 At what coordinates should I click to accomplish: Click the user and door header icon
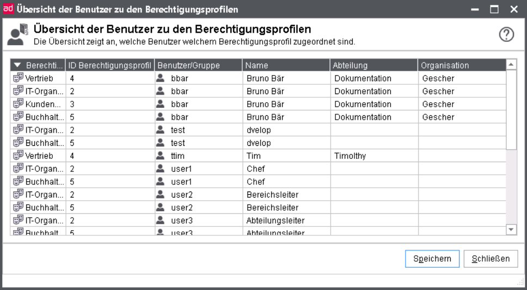pyautogui.click(x=18, y=34)
